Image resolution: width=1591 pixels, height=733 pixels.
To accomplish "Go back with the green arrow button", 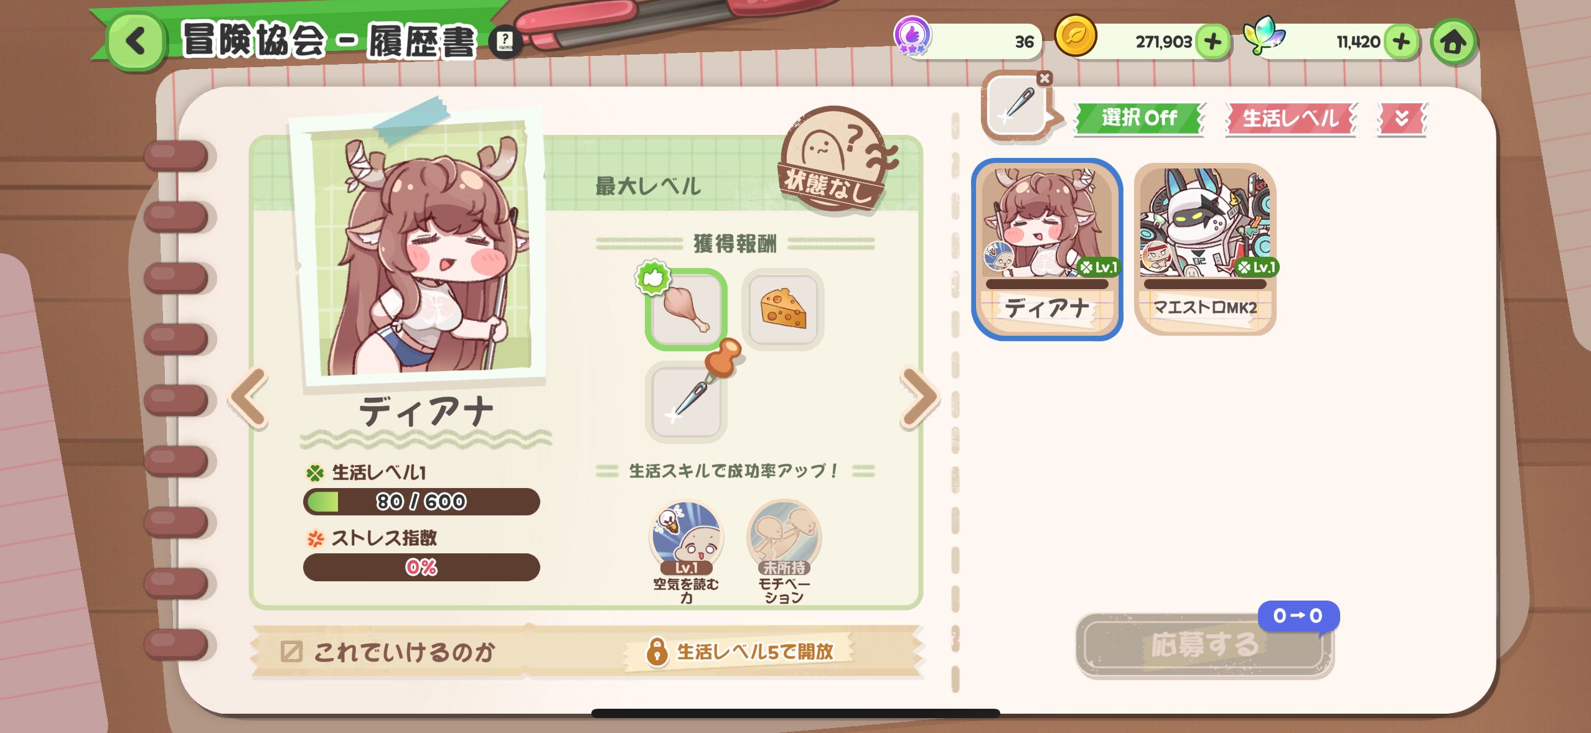I will (x=136, y=41).
